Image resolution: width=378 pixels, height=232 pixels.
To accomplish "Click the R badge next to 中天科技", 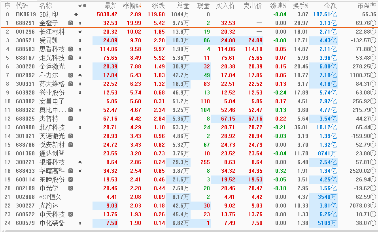I will point(70,214).
